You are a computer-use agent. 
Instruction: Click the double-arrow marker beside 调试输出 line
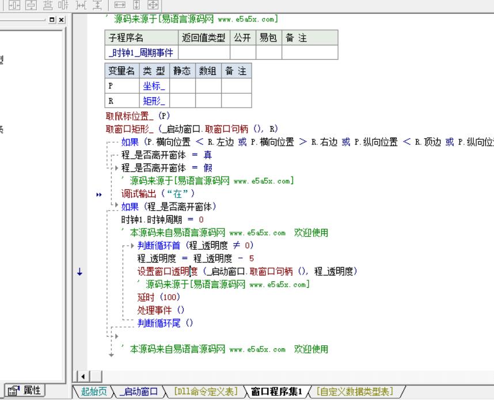coord(99,195)
